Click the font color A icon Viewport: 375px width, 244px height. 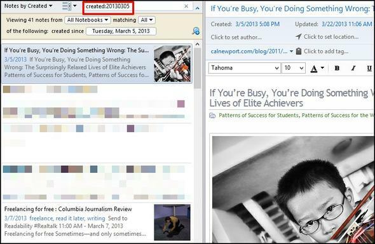314,69
